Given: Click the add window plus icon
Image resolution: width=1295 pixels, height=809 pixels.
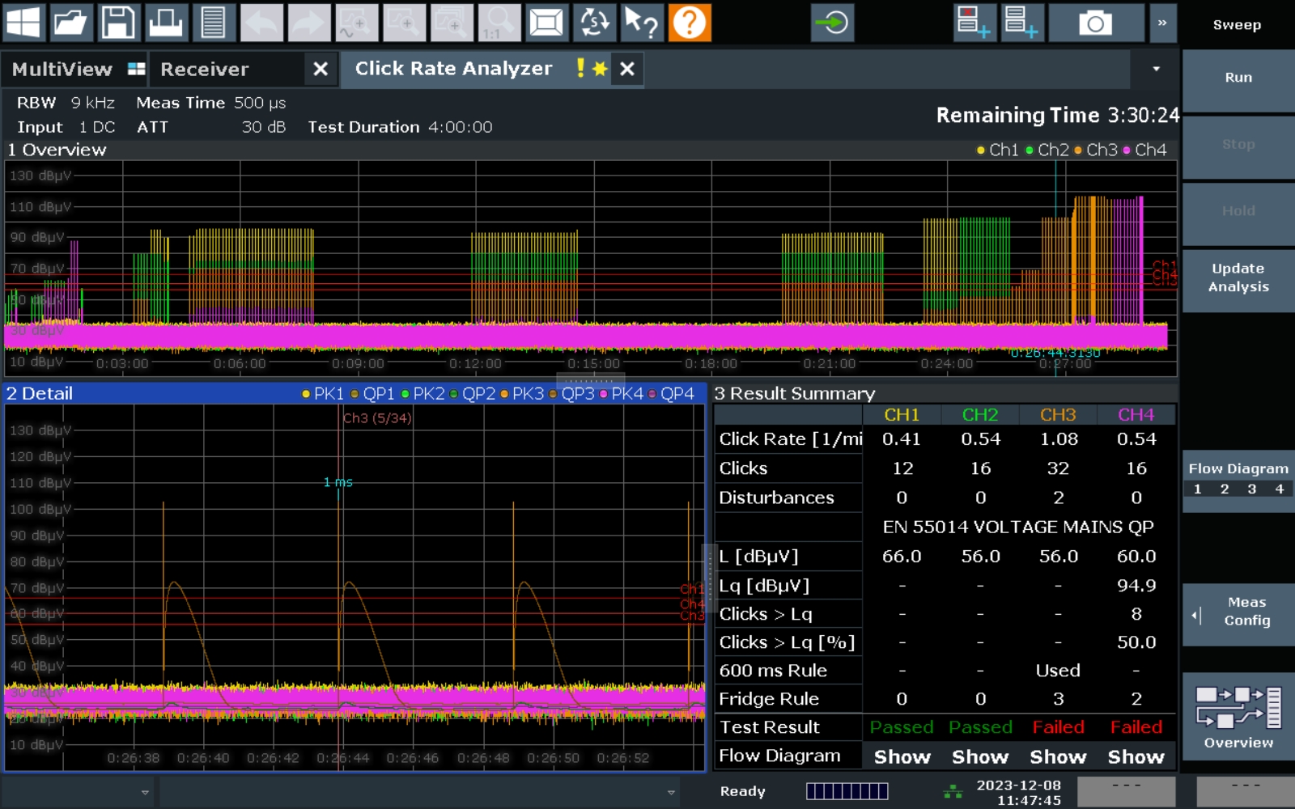Looking at the screenshot, I should (x=1021, y=22).
